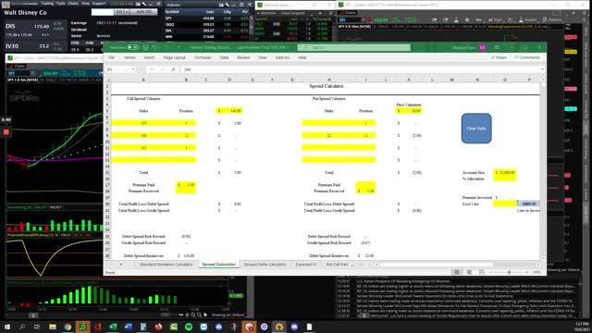Switch to Standard Deviation Calculator sheet tab
Image resolution: width=592 pixels, height=333 pixels.
166,265
